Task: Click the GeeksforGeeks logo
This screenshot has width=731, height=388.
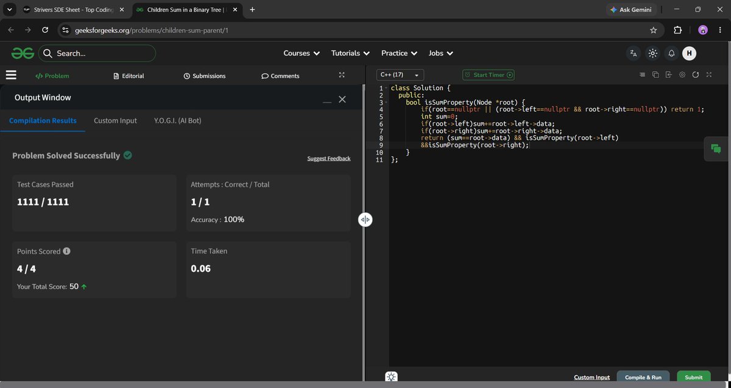Action: click(23, 54)
